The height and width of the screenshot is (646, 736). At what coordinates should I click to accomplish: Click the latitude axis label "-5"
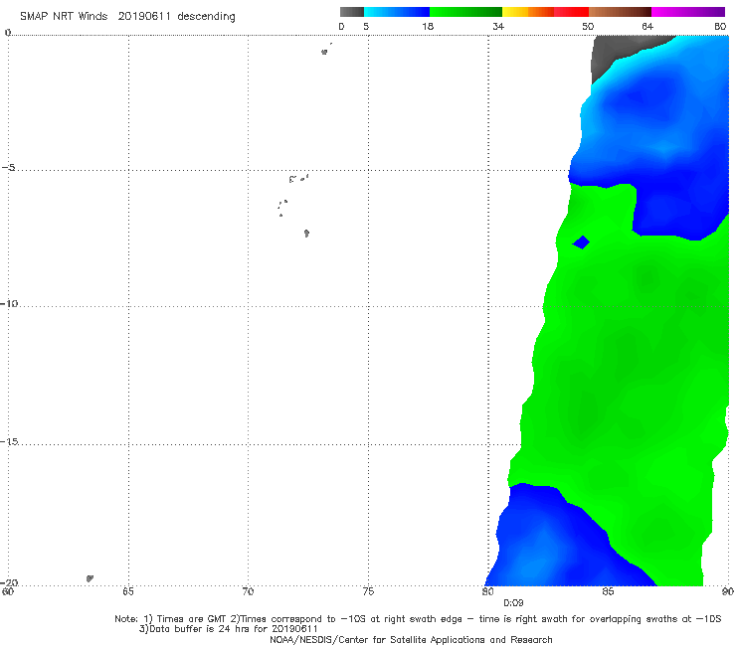(x=9, y=167)
